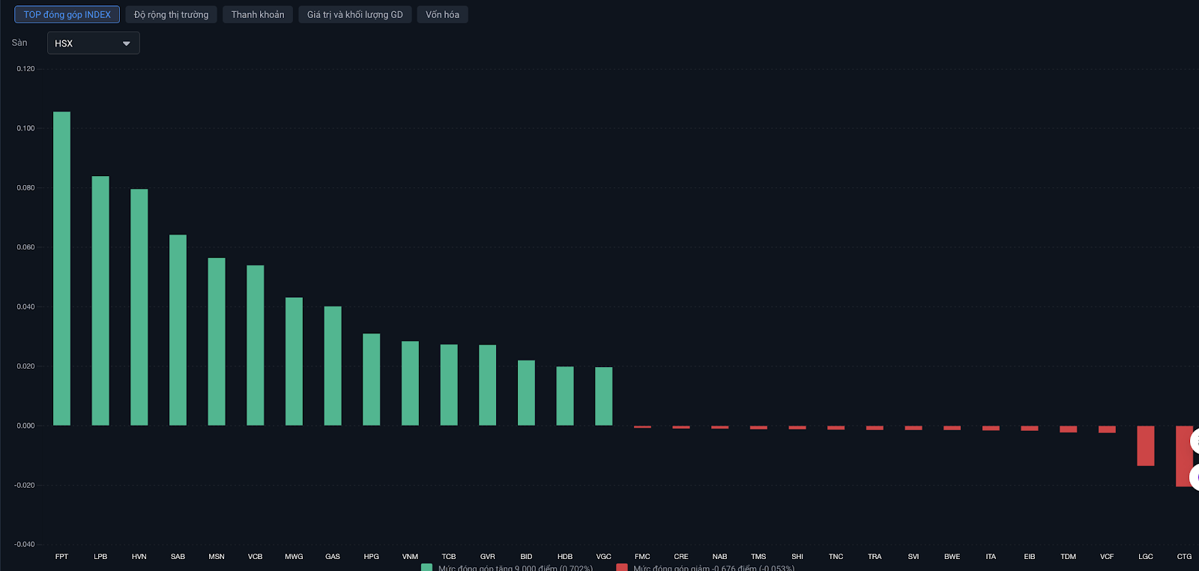The height and width of the screenshot is (571, 1199).
Task: Click the SAB axis label
Action: [178, 557]
